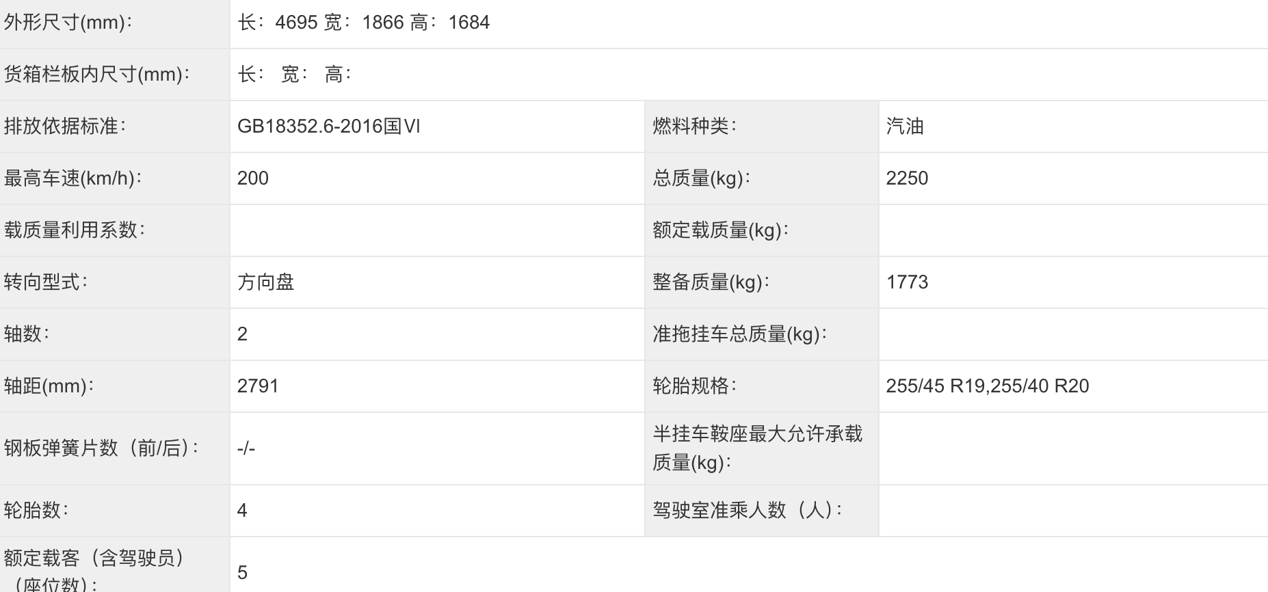Select the dimensions value 长:4695 宽:1866 高:1684
The image size is (1268, 592).
tap(363, 23)
